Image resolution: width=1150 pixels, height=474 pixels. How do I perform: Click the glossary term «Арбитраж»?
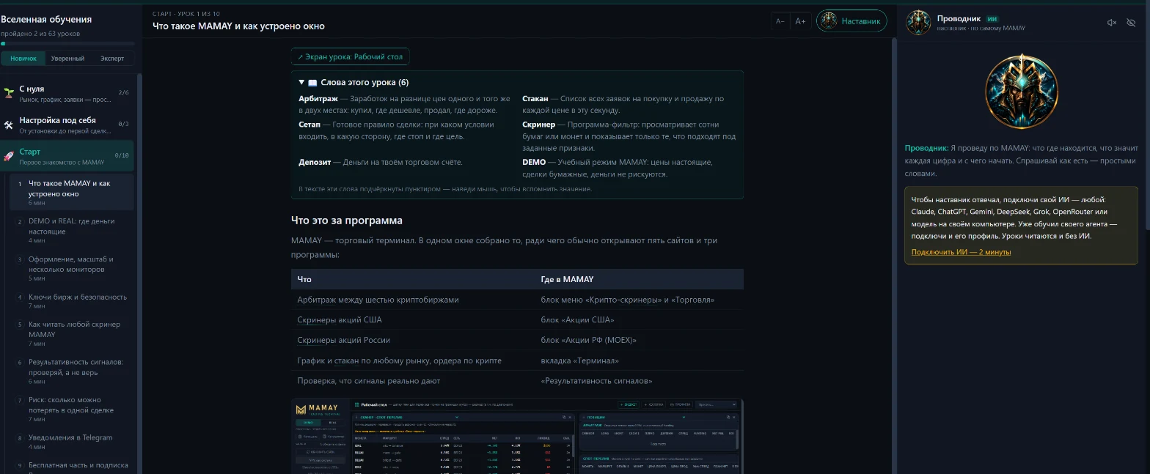[320, 98]
